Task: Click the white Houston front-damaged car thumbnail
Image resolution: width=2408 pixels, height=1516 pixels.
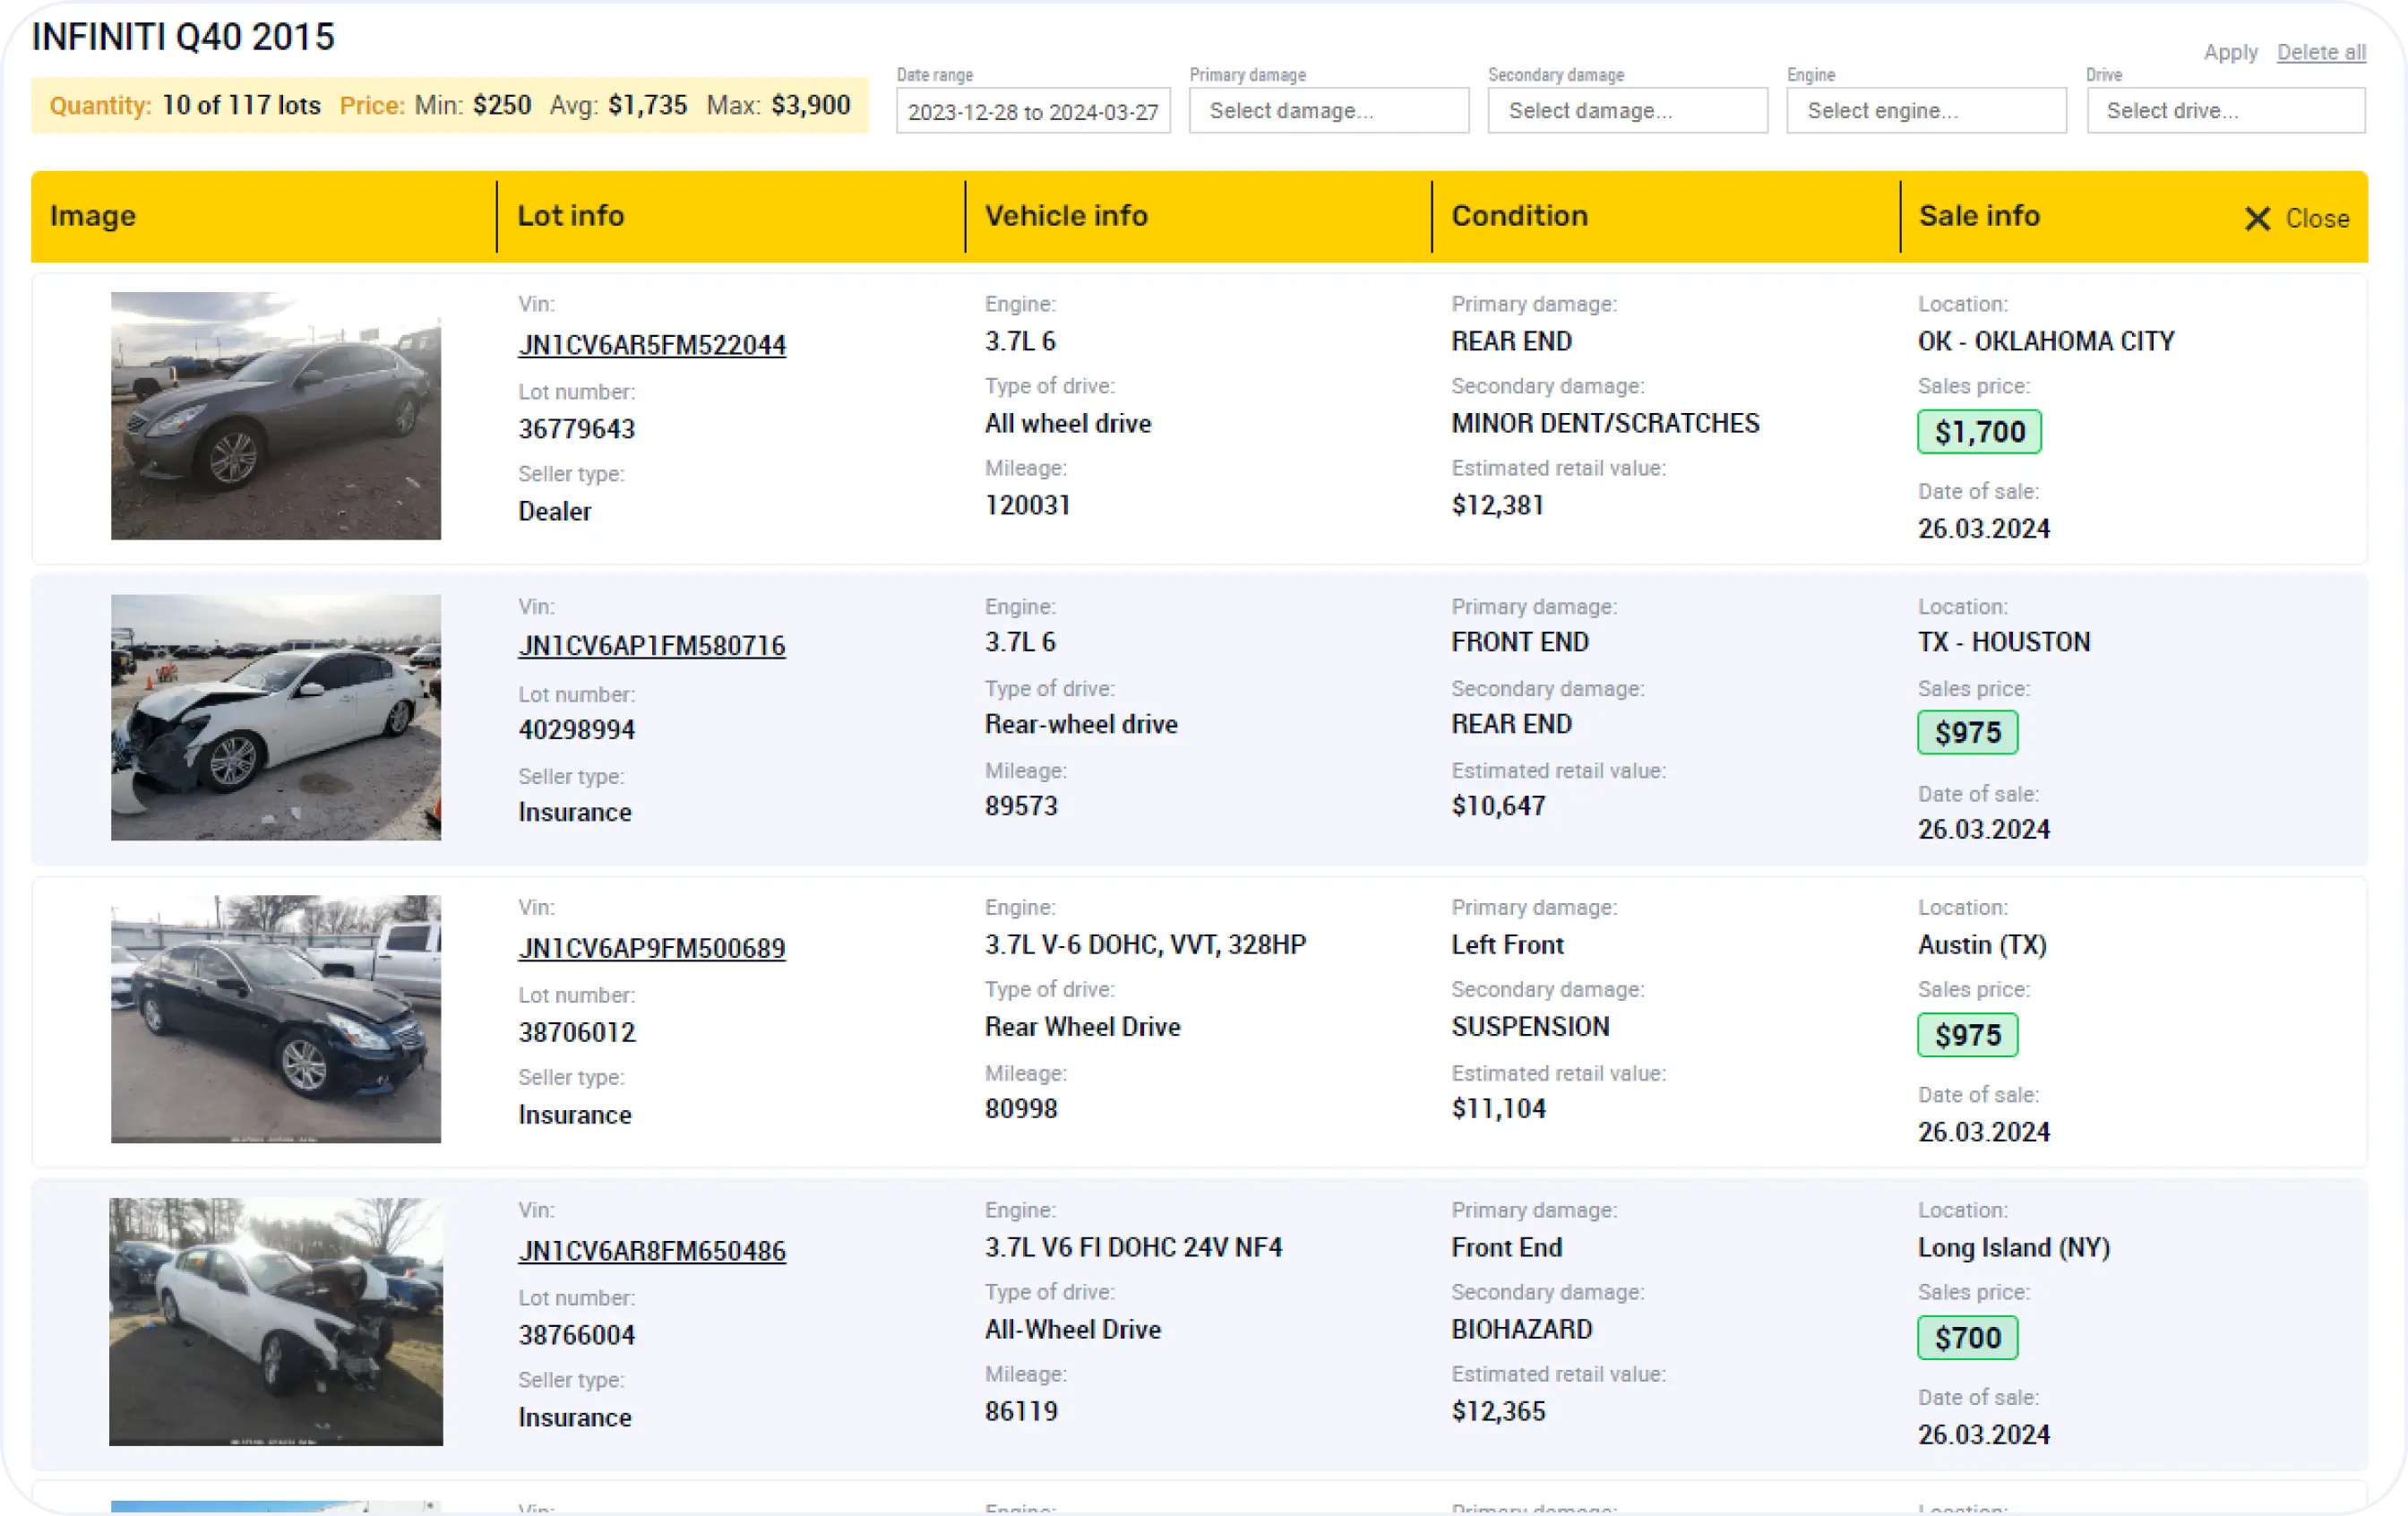Action: pos(275,717)
